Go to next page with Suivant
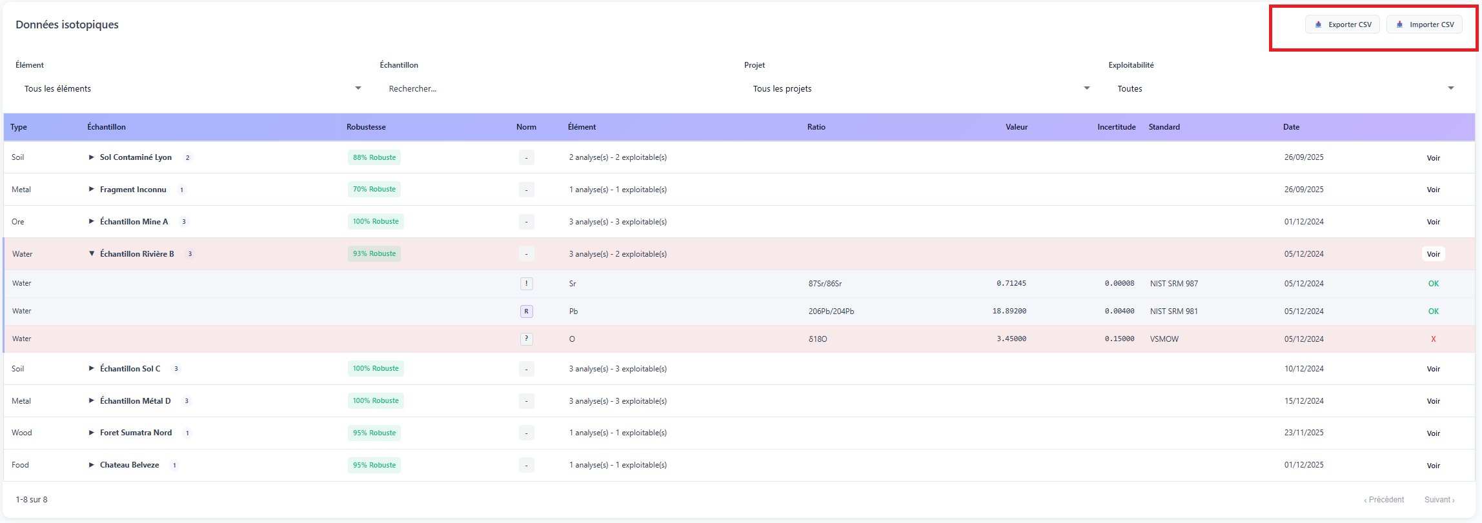Viewport: 1482px width, 523px height. pyautogui.click(x=1439, y=500)
